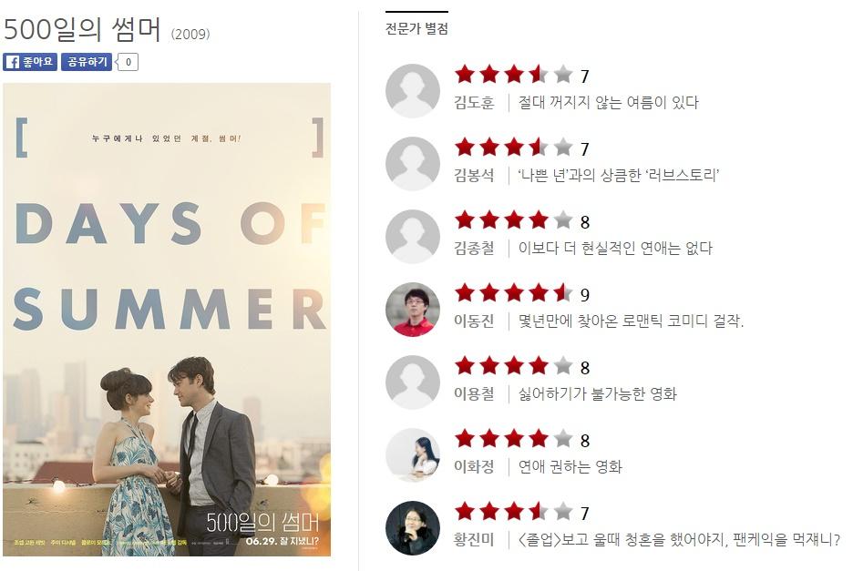Open review '이보다 더 현실적인 연애는 없다'

coord(615,248)
